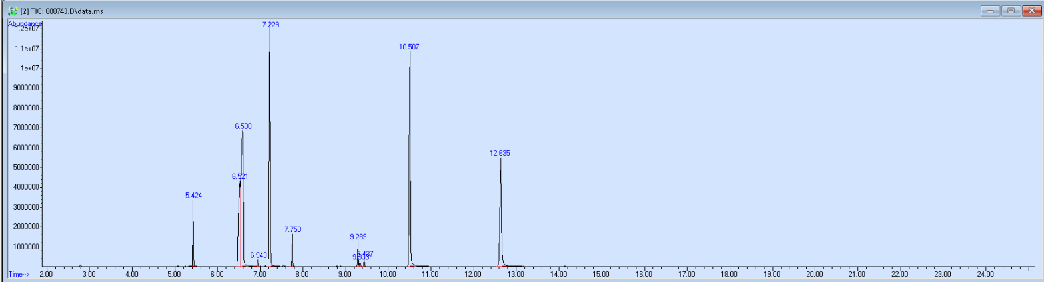Screen dimensions: 1044x282
Task: Select the peak label 6.588
Action: (x=243, y=126)
